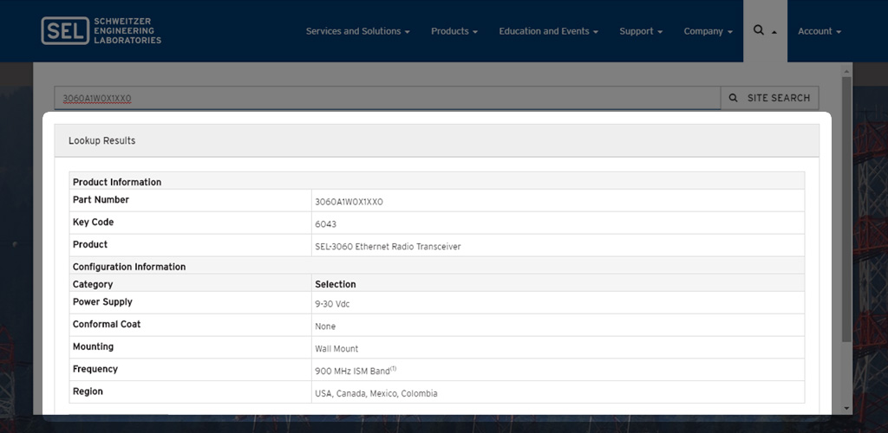Open the Services and Solutions menu

pos(357,31)
